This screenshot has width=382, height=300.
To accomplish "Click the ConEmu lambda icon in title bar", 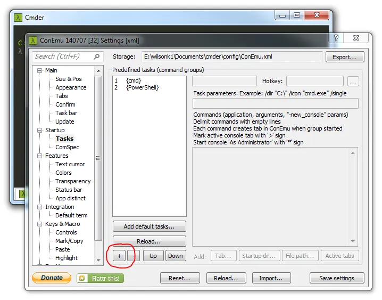I will 33,40.
